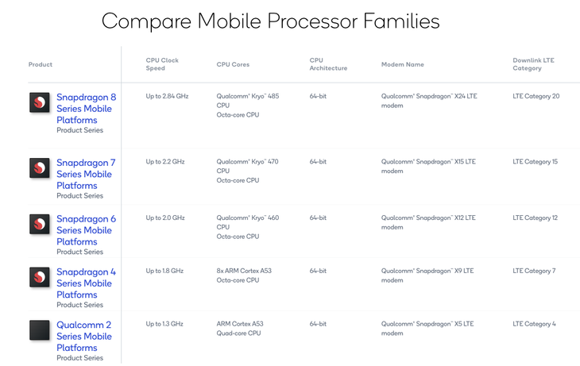580x366 pixels.
Task: Click the Qualcomm 2 Series black chip icon
Action: [40, 329]
